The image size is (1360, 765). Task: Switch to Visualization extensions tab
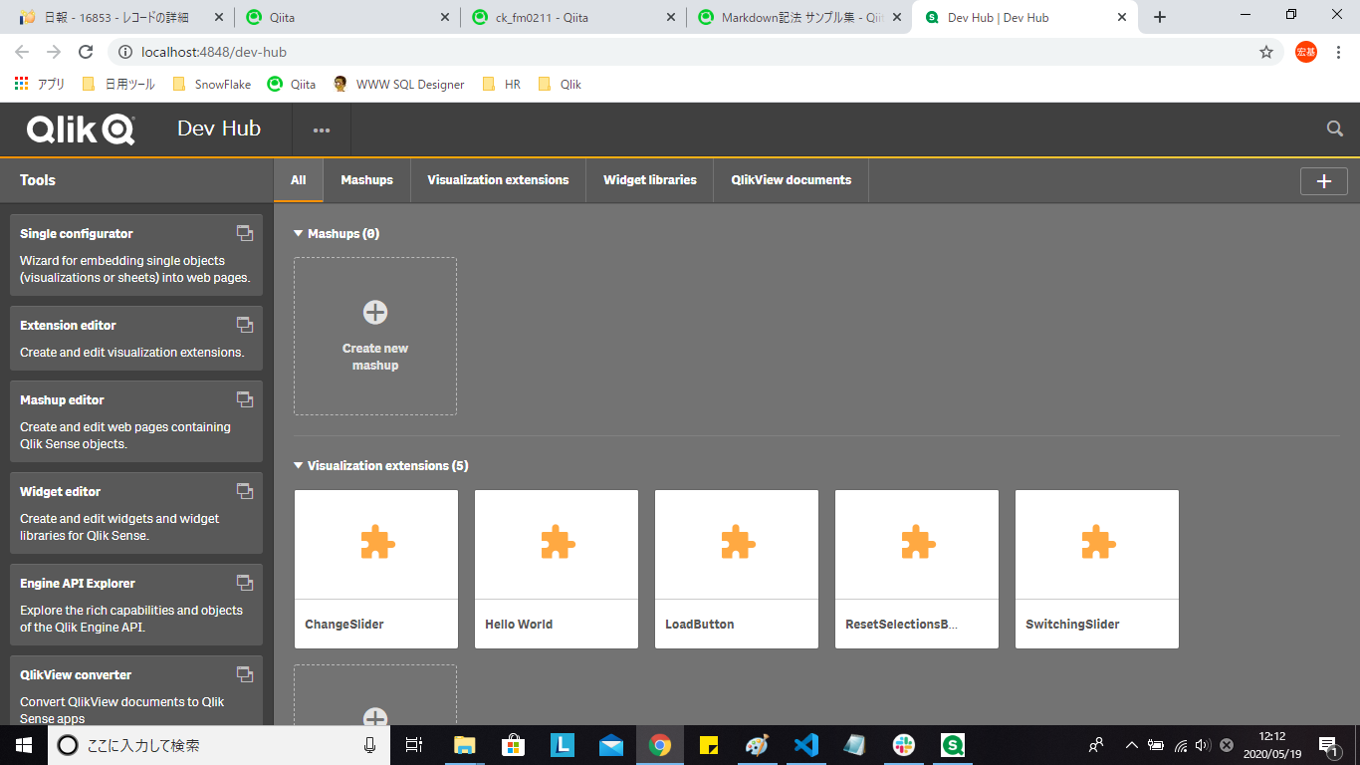click(x=498, y=180)
